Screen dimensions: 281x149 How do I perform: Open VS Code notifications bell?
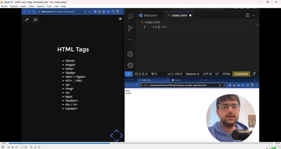(x=254, y=74)
